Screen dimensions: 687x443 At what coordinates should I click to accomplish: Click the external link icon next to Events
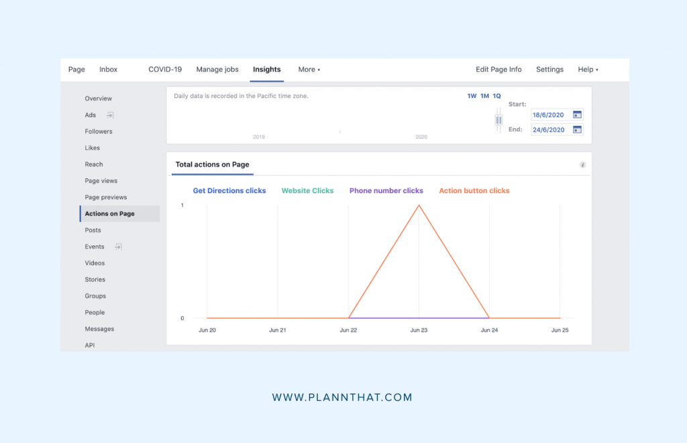tap(118, 247)
